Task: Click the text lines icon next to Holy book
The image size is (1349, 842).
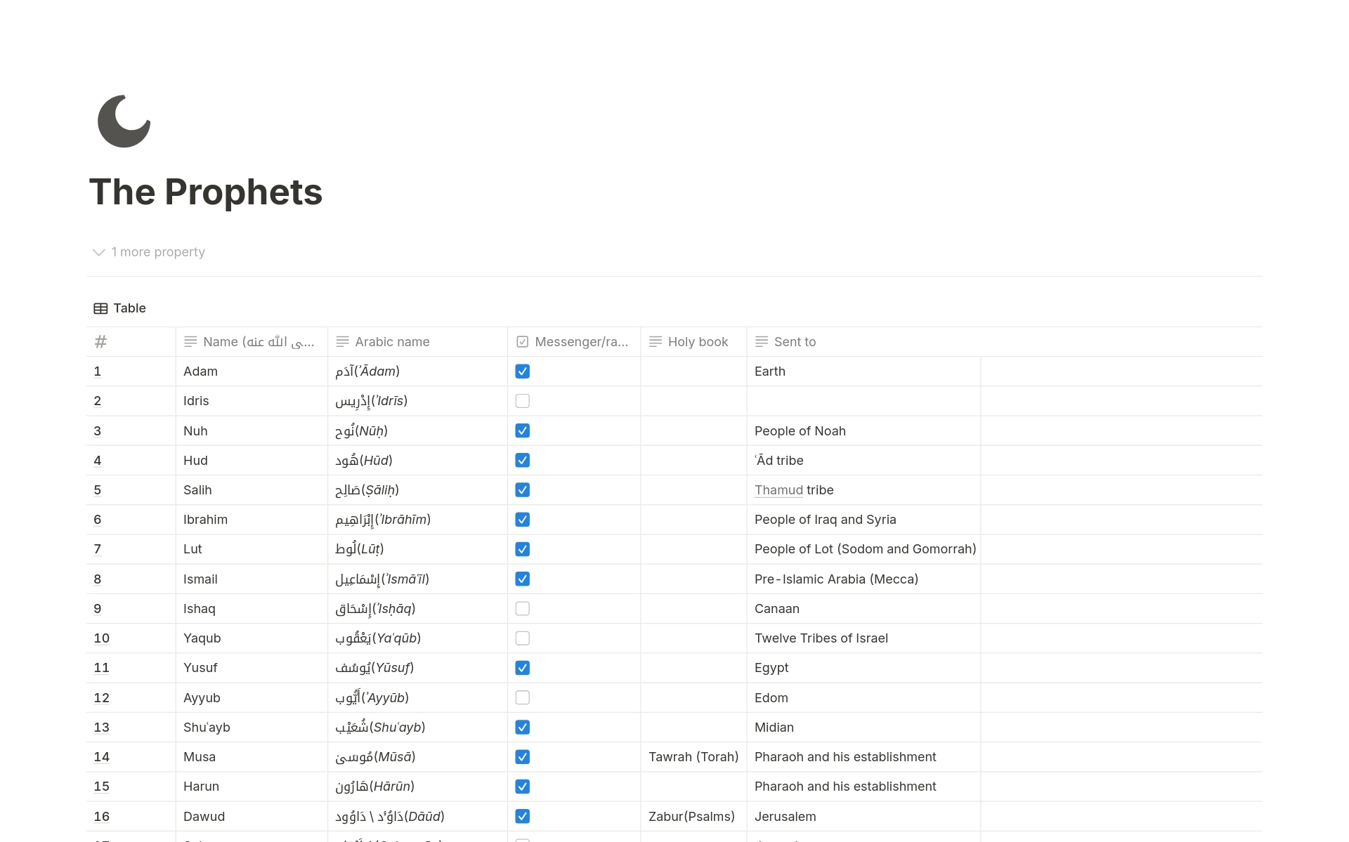Action: [x=656, y=341]
